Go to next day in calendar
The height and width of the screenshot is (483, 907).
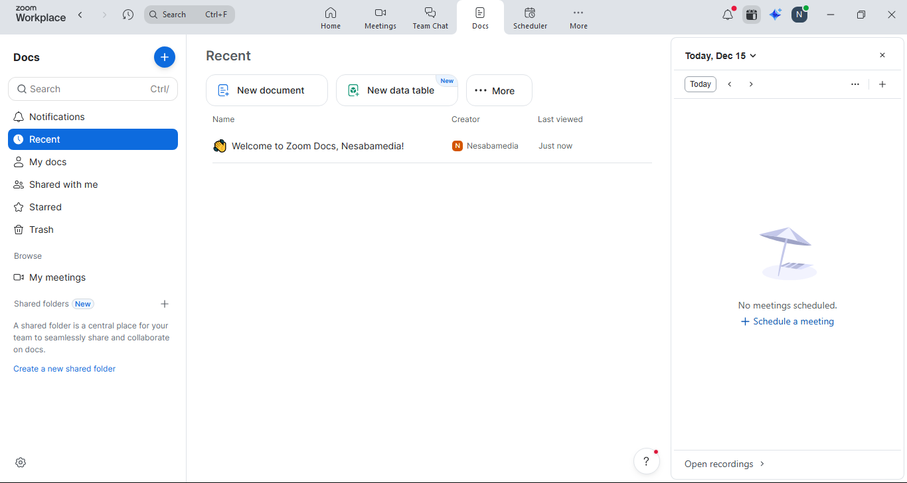coord(751,84)
